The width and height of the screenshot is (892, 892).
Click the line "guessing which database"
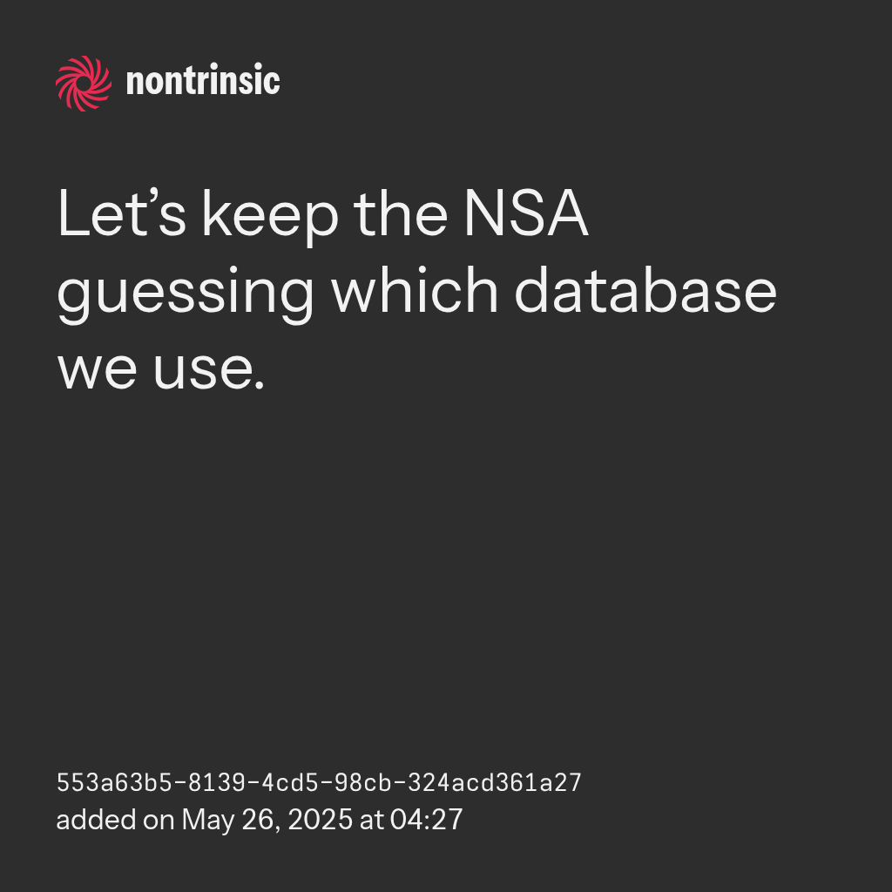[x=416, y=292]
